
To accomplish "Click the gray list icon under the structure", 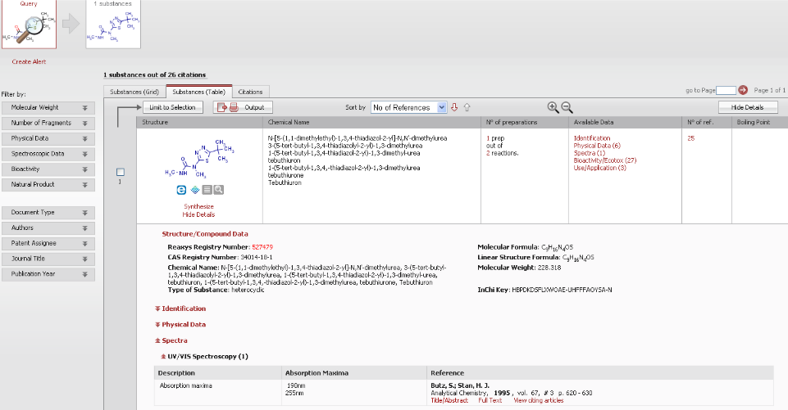I will click(207, 190).
